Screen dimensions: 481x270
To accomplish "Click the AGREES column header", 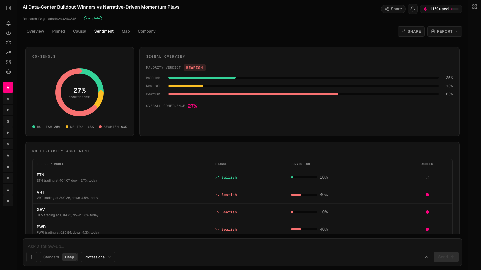I will click(427, 164).
